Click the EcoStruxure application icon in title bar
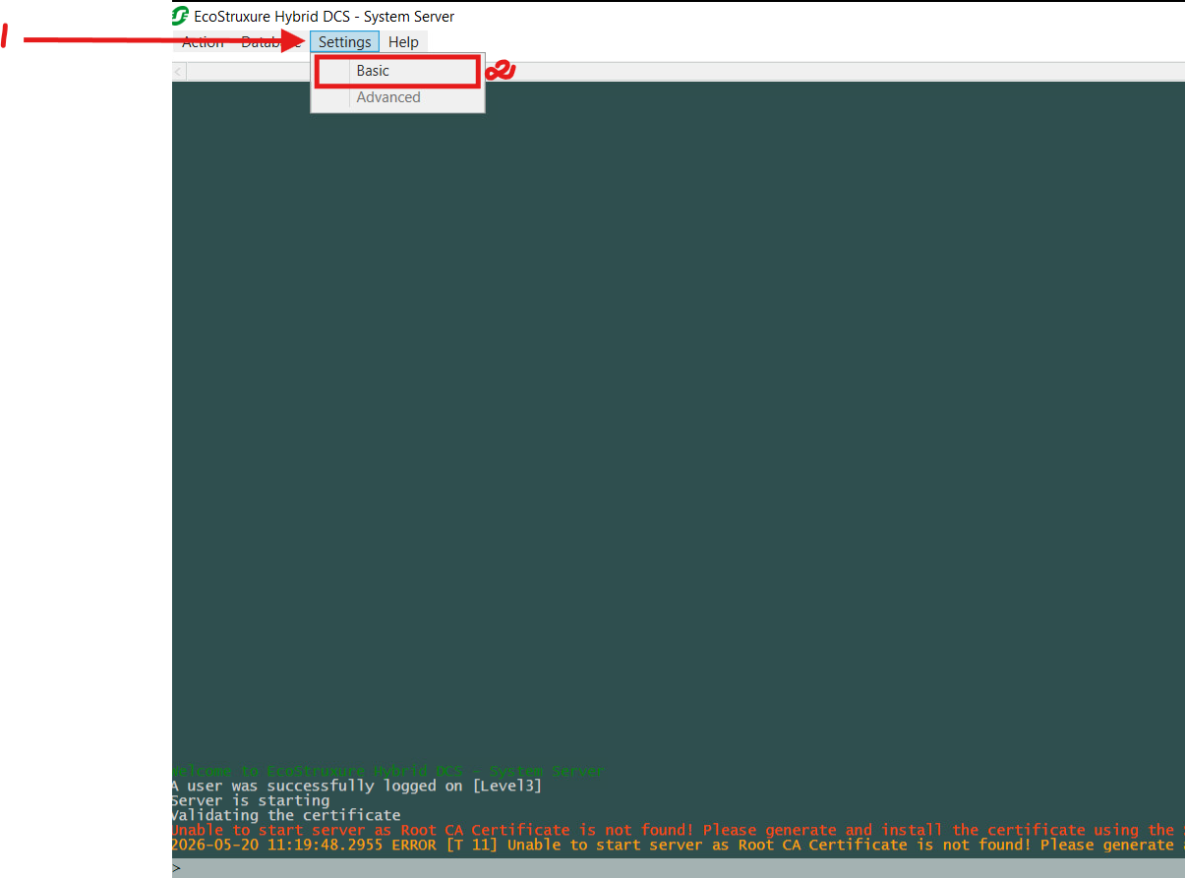 [181, 17]
